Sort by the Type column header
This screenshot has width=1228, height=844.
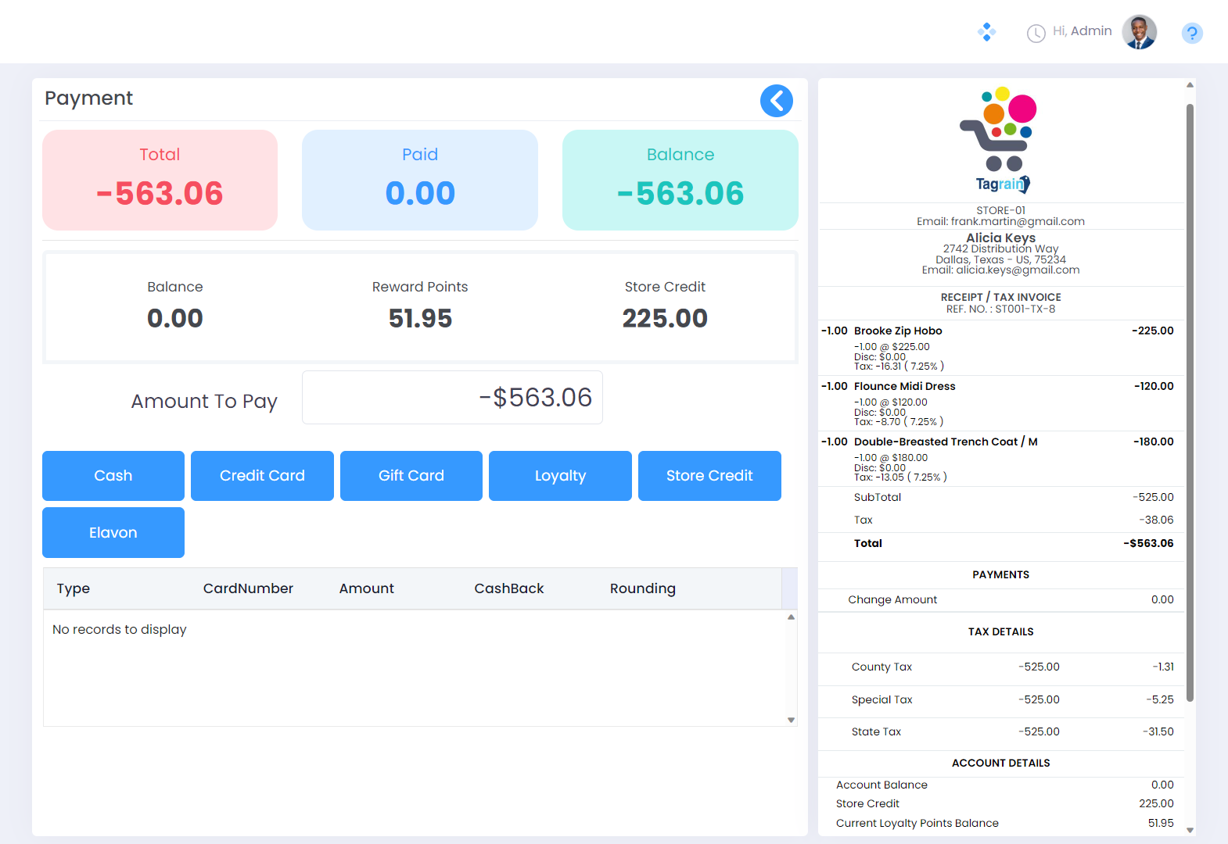tap(74, 588)
